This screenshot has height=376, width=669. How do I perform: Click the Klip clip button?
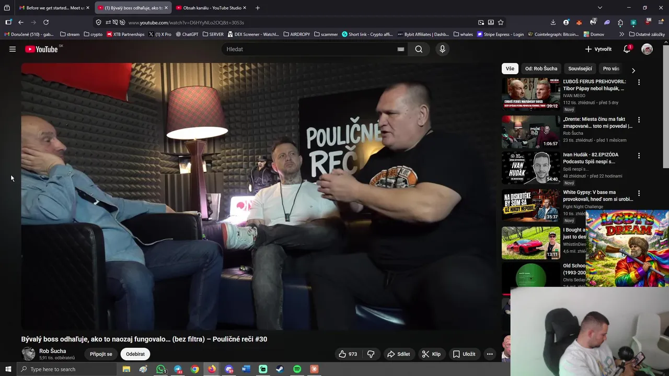(431, 354)
